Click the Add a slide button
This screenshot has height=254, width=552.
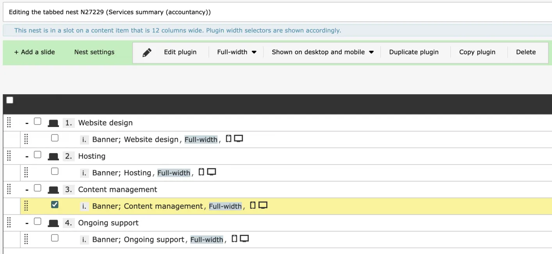pyautogui.click(x=34, y=52)
